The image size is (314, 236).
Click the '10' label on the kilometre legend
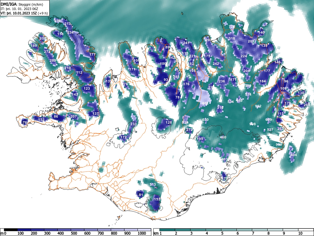point(300,233)
